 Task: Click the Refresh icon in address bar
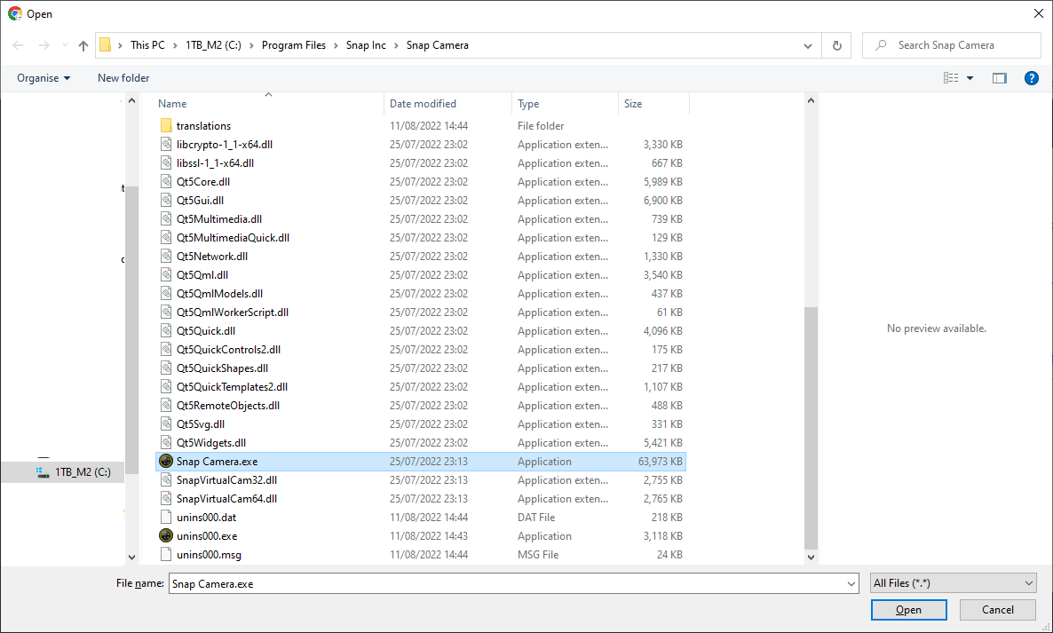pos(836,45)
